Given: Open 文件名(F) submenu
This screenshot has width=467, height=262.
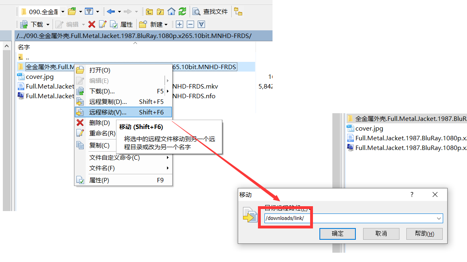Looking at the screenshot, I should (123, 168).
